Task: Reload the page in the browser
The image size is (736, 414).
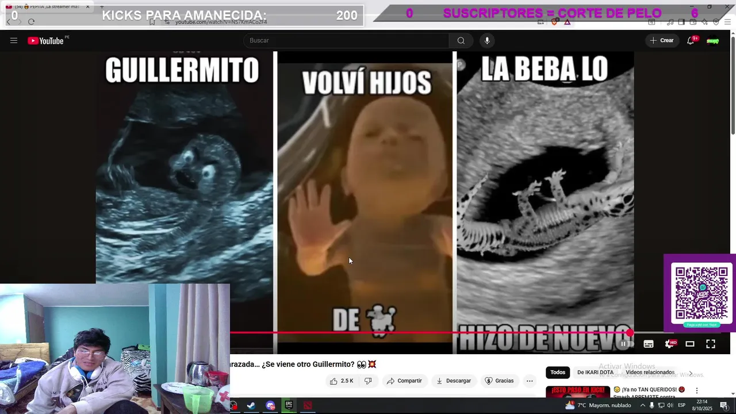Action: coord(31,22)
